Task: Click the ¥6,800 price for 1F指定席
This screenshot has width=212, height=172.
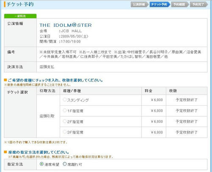Action: click(157, 111)
